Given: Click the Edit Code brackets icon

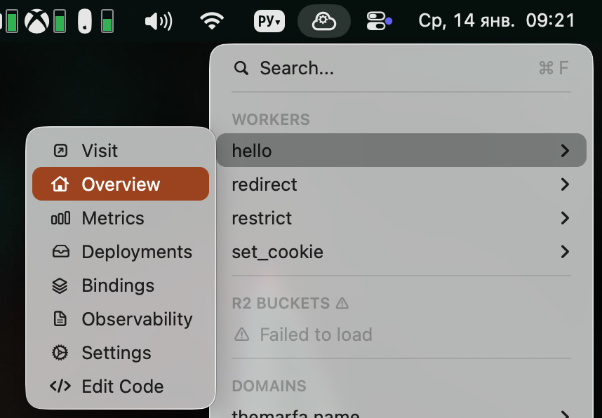Looking at the screenshot, I should pyautogui.click(x=60, y=386).
